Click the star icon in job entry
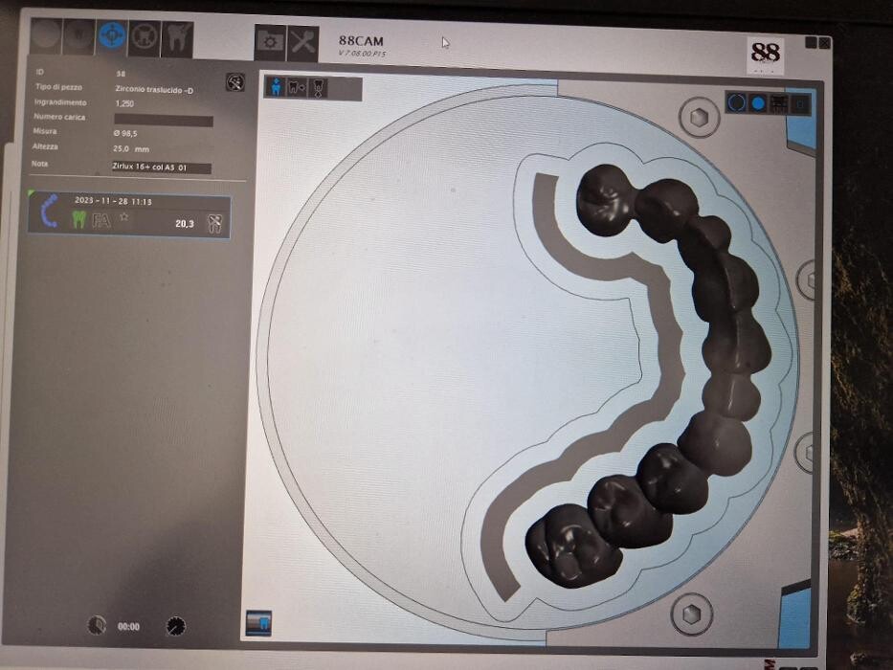 (x=123, y=218)
